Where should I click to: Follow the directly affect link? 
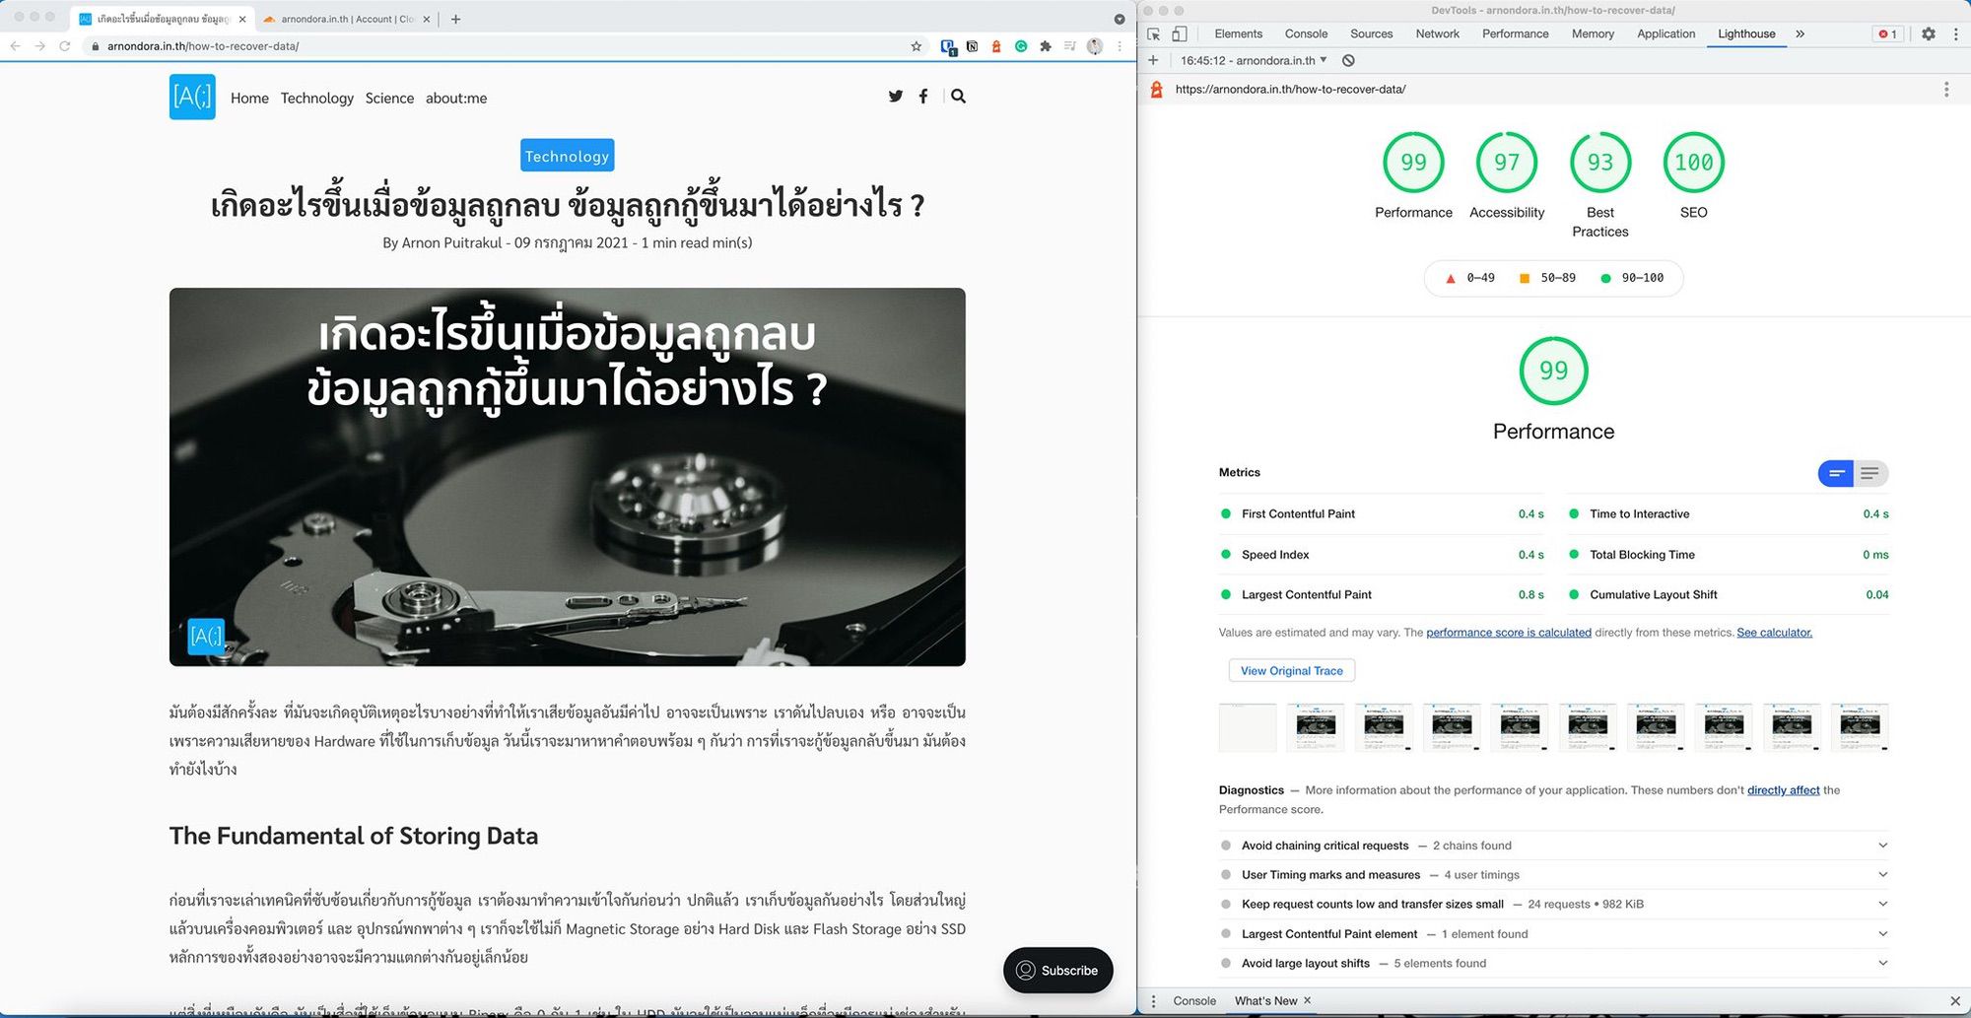click(1783, 790)
